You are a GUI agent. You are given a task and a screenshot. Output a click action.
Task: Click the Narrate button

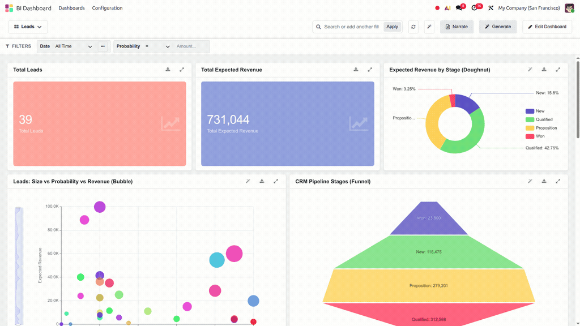click(x=457, y=27)
